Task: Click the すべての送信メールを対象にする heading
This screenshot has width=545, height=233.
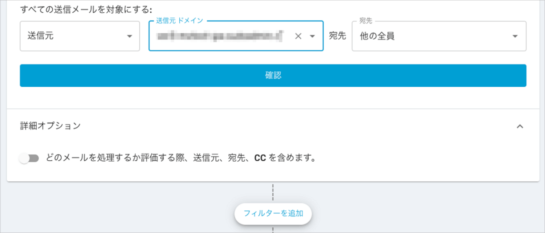Action: coord(86,9)
